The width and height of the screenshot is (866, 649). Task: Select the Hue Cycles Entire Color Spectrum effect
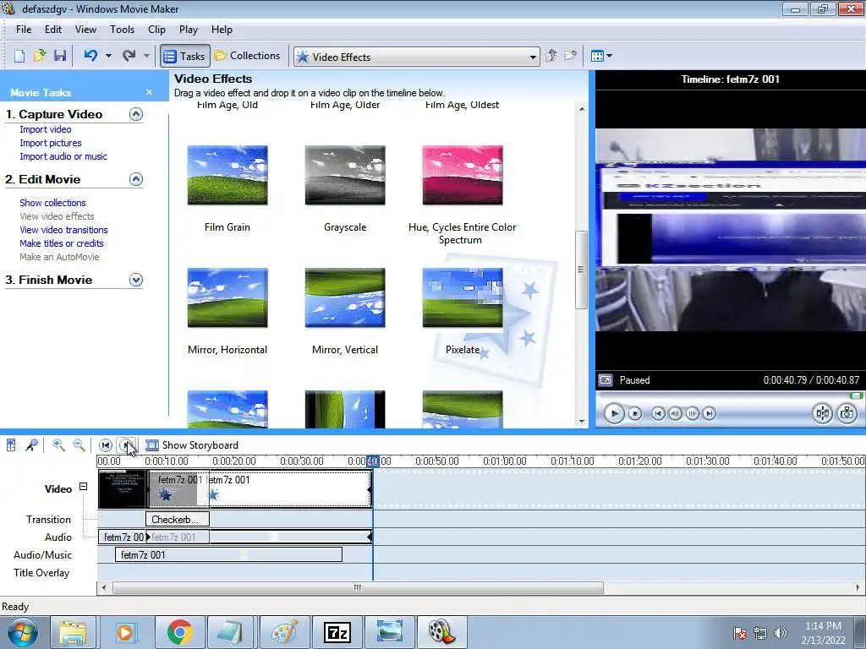pos(463,176)
